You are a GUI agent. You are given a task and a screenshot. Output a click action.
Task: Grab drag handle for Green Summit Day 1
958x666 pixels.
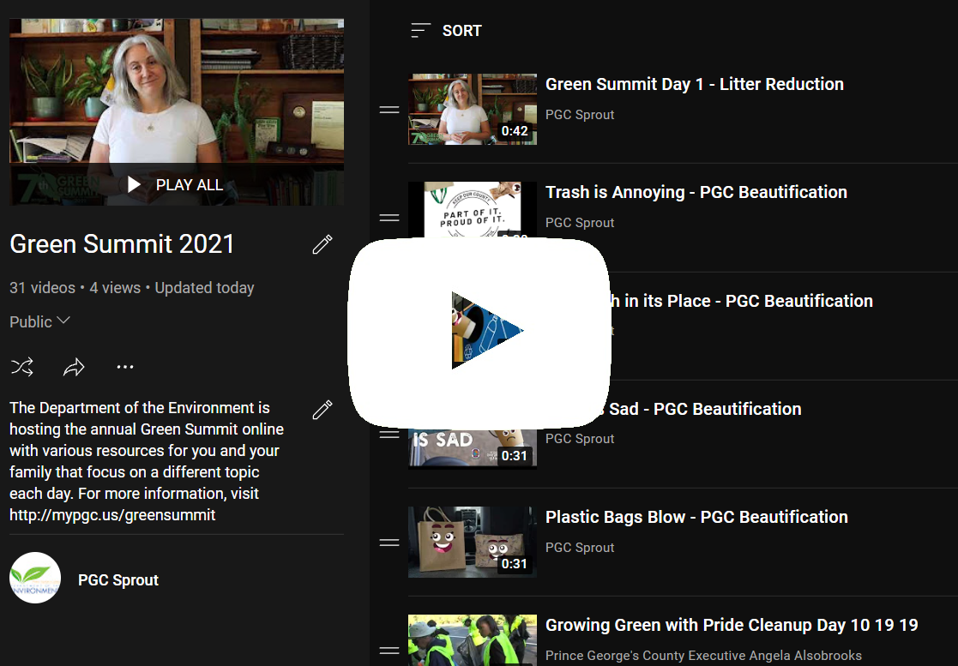389,110
